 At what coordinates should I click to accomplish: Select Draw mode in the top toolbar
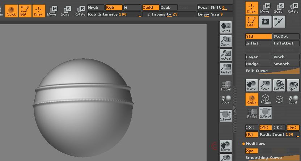(39, 11)
